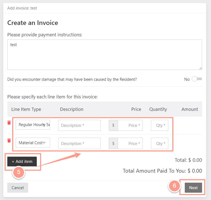The height and width of the screenshot is (200, 211).
Task: Click the Next button
Action: (193, 188)
